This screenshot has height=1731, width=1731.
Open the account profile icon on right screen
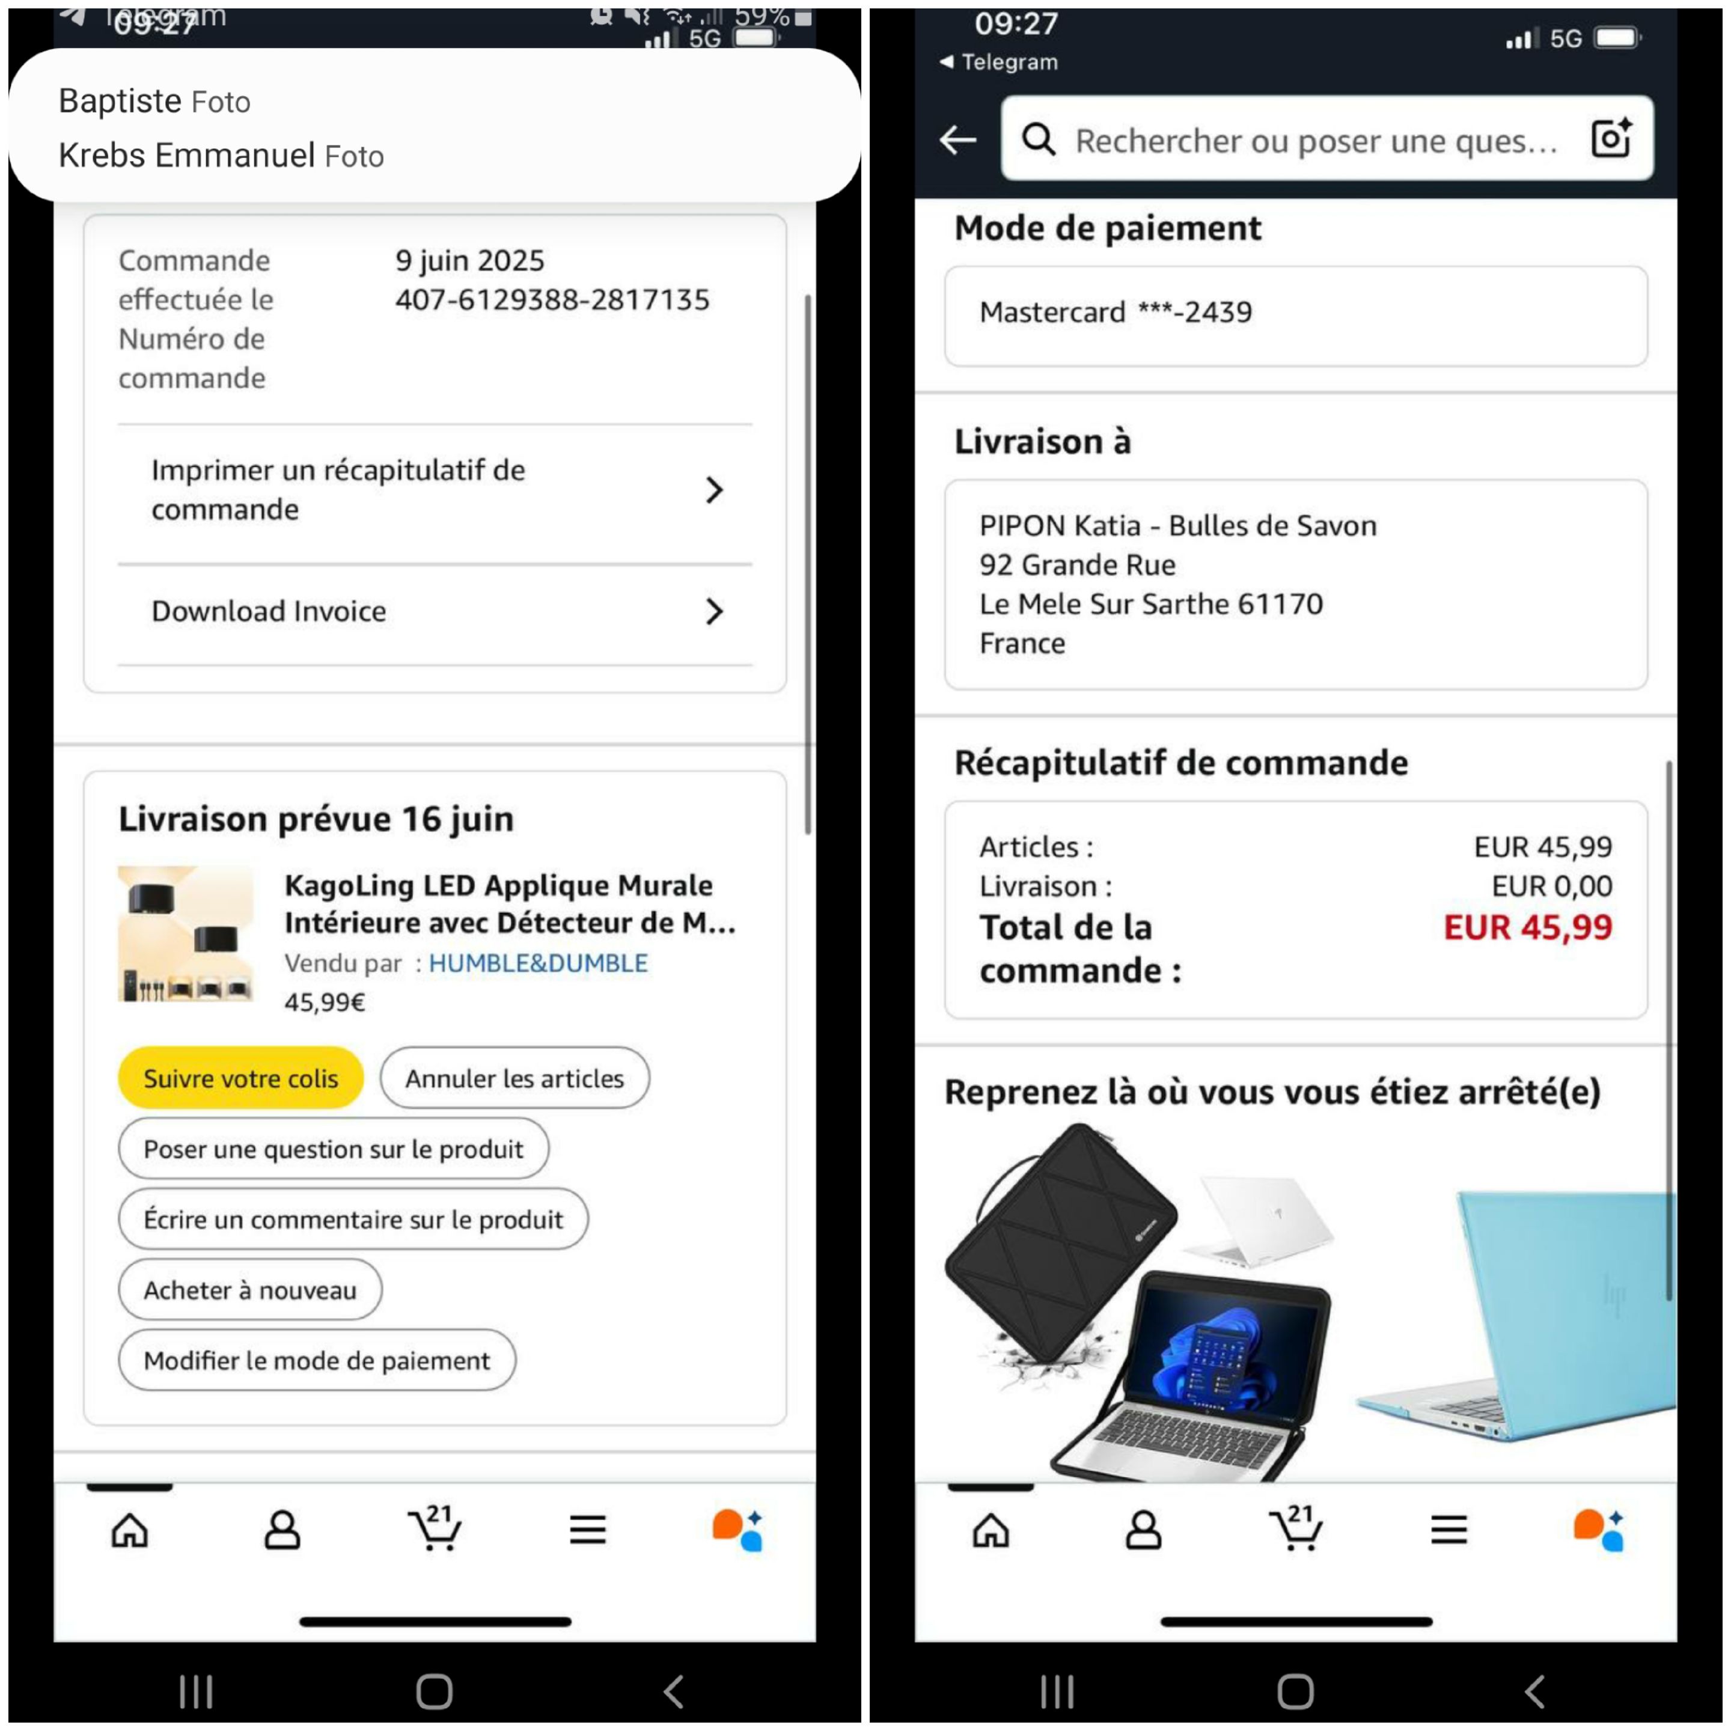click(x=1143, y=1530)
